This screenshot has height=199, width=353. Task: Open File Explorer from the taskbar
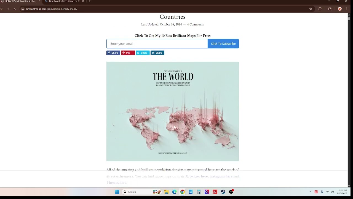[166, 192]
